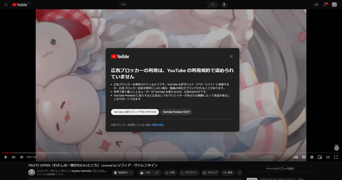Image resolution: width=342 pixels, height=180 pixels.
Task: Close the ad blocker dialog
Action: [231, 56]
